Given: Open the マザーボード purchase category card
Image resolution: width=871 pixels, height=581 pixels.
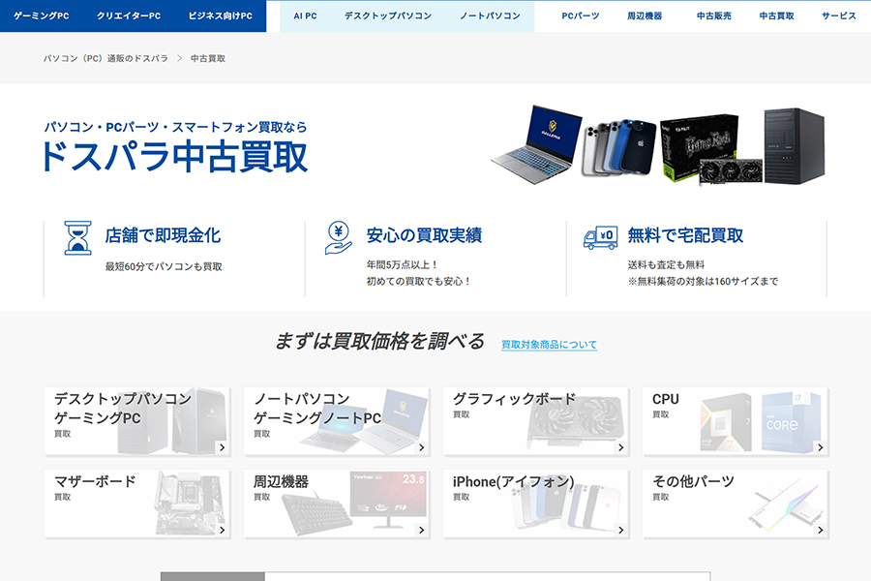Looking at the screenshot, I should click(136, 504).
